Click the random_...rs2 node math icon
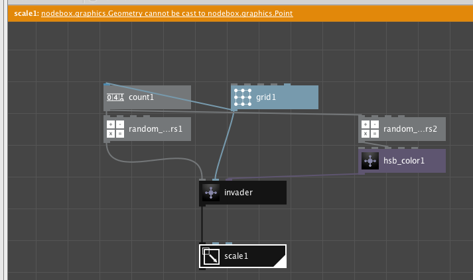The image size is (473, 280). click(370, 129)
